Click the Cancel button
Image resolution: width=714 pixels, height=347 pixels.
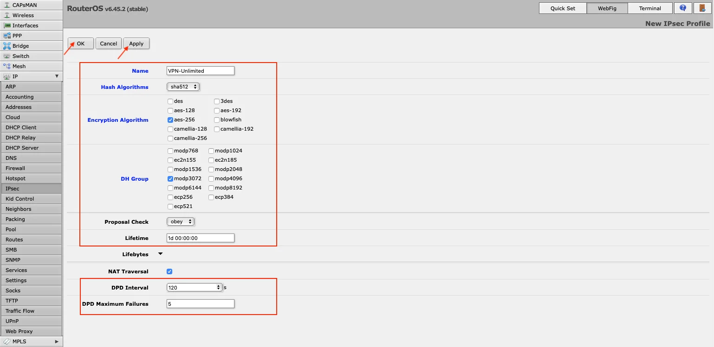pyautogui.click(x=108, y=44)
